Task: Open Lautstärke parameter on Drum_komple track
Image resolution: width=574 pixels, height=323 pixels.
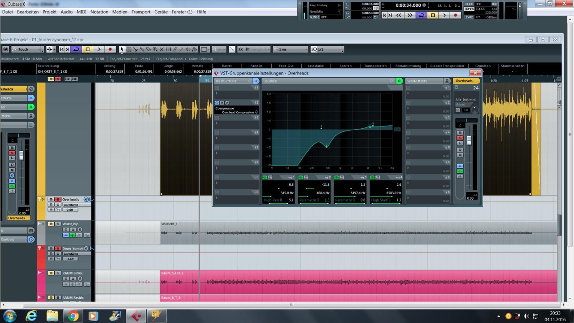Action: click(x=76, y=253)
